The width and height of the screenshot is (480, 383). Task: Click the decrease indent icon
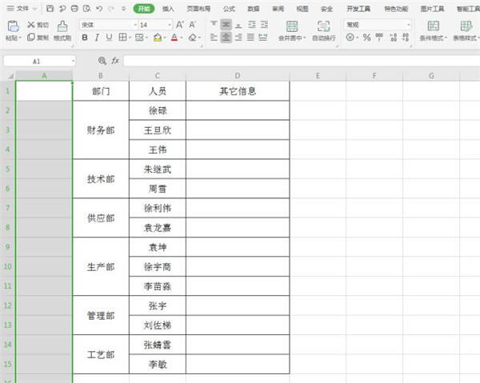[x=252, y=25]
